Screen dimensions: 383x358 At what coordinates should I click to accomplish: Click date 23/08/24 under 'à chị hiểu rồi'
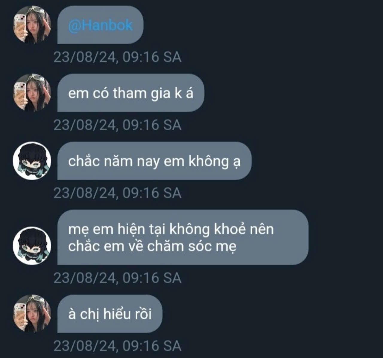(85, 346)
